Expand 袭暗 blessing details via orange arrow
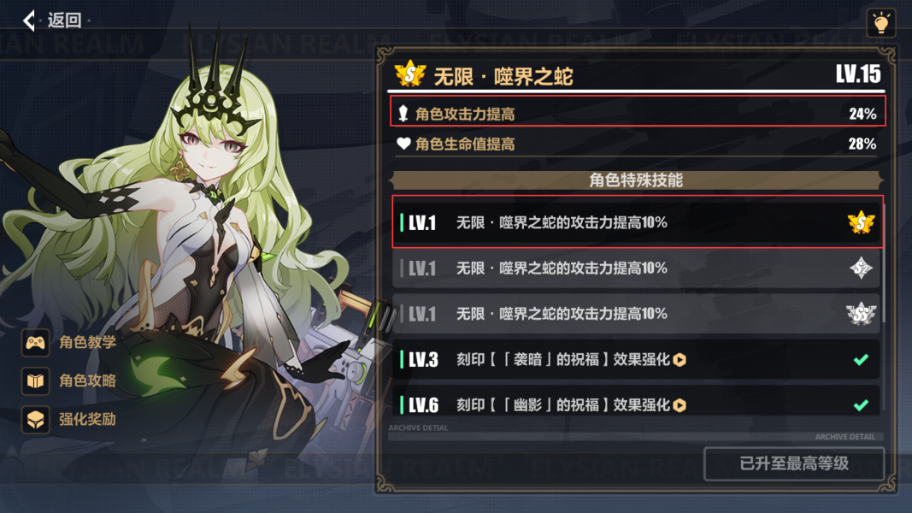The width and height of the screenshot is (912, 513). 680,360
